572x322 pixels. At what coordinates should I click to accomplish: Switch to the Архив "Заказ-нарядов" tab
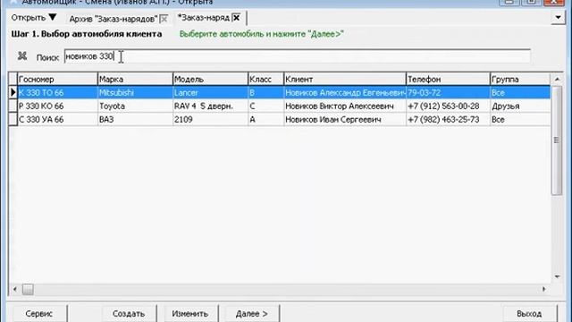click(114, 19)
